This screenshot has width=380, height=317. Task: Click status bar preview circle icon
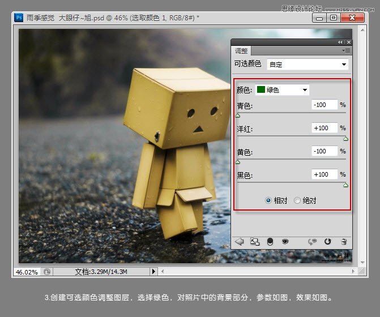pyautogui.click(x=47, y=272)
